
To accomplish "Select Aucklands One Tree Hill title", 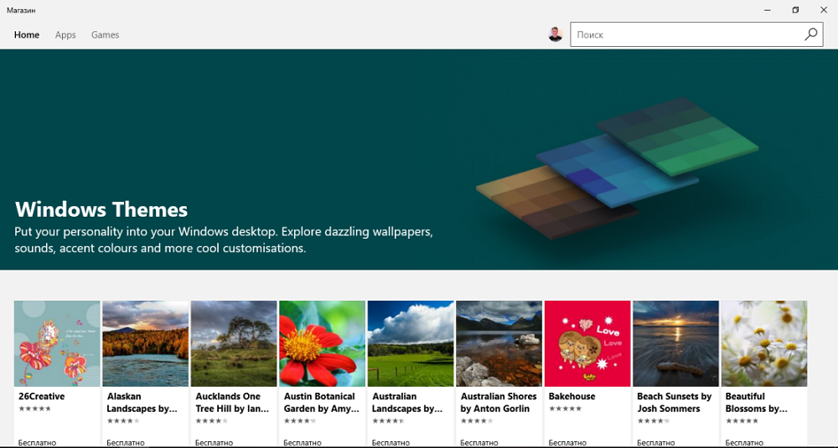I will click(x=232, y=402).
